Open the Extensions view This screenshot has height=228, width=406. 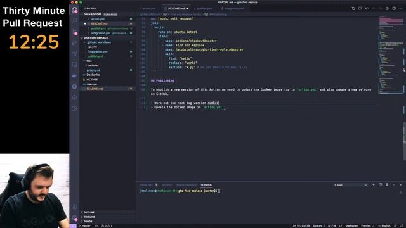[x=75, y=54]
